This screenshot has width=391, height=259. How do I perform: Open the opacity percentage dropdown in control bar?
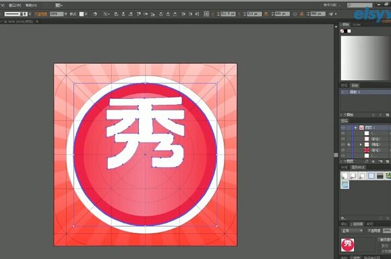coord(65,14)
